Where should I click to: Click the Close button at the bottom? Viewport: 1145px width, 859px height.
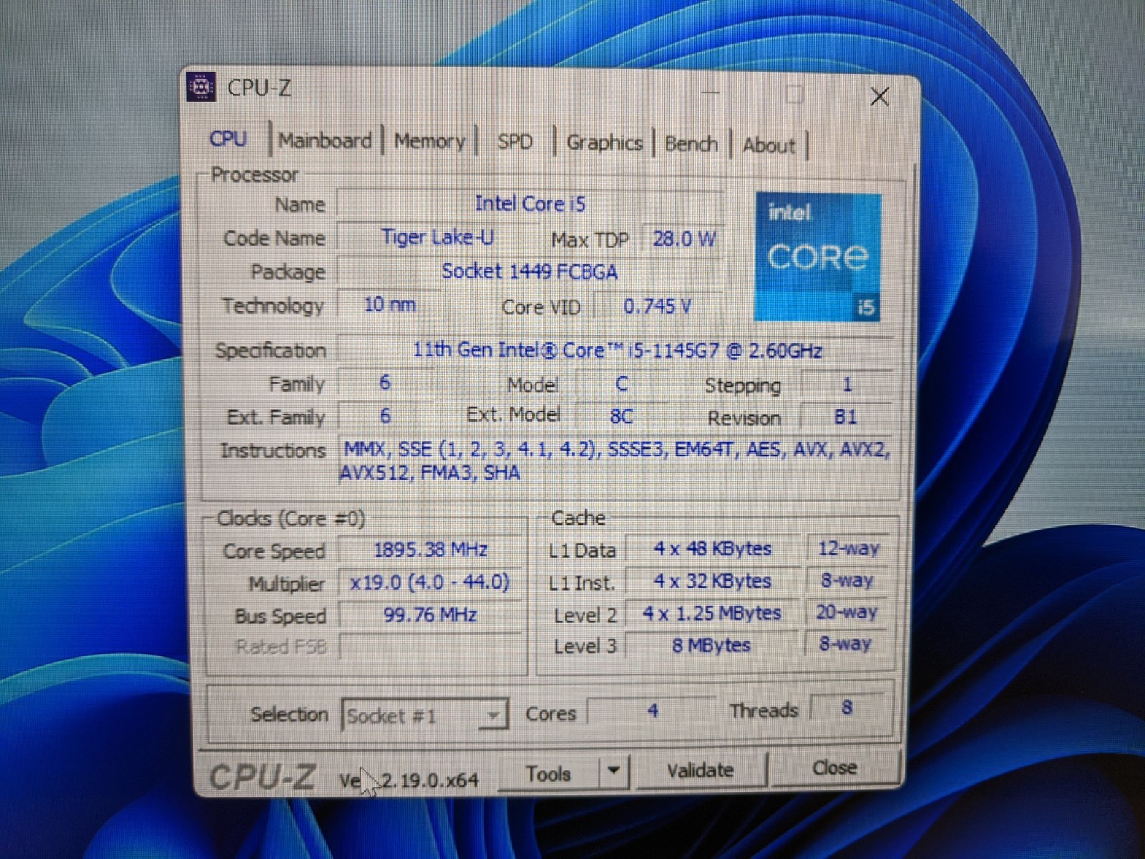pyautogui.click(x=834, y=767)
